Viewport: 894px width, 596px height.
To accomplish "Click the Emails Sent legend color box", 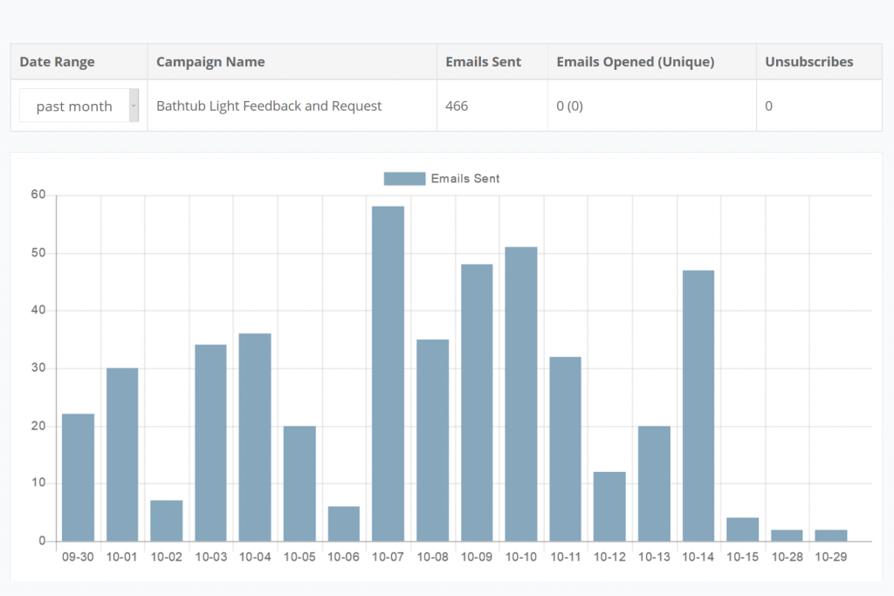I will 404,178.
